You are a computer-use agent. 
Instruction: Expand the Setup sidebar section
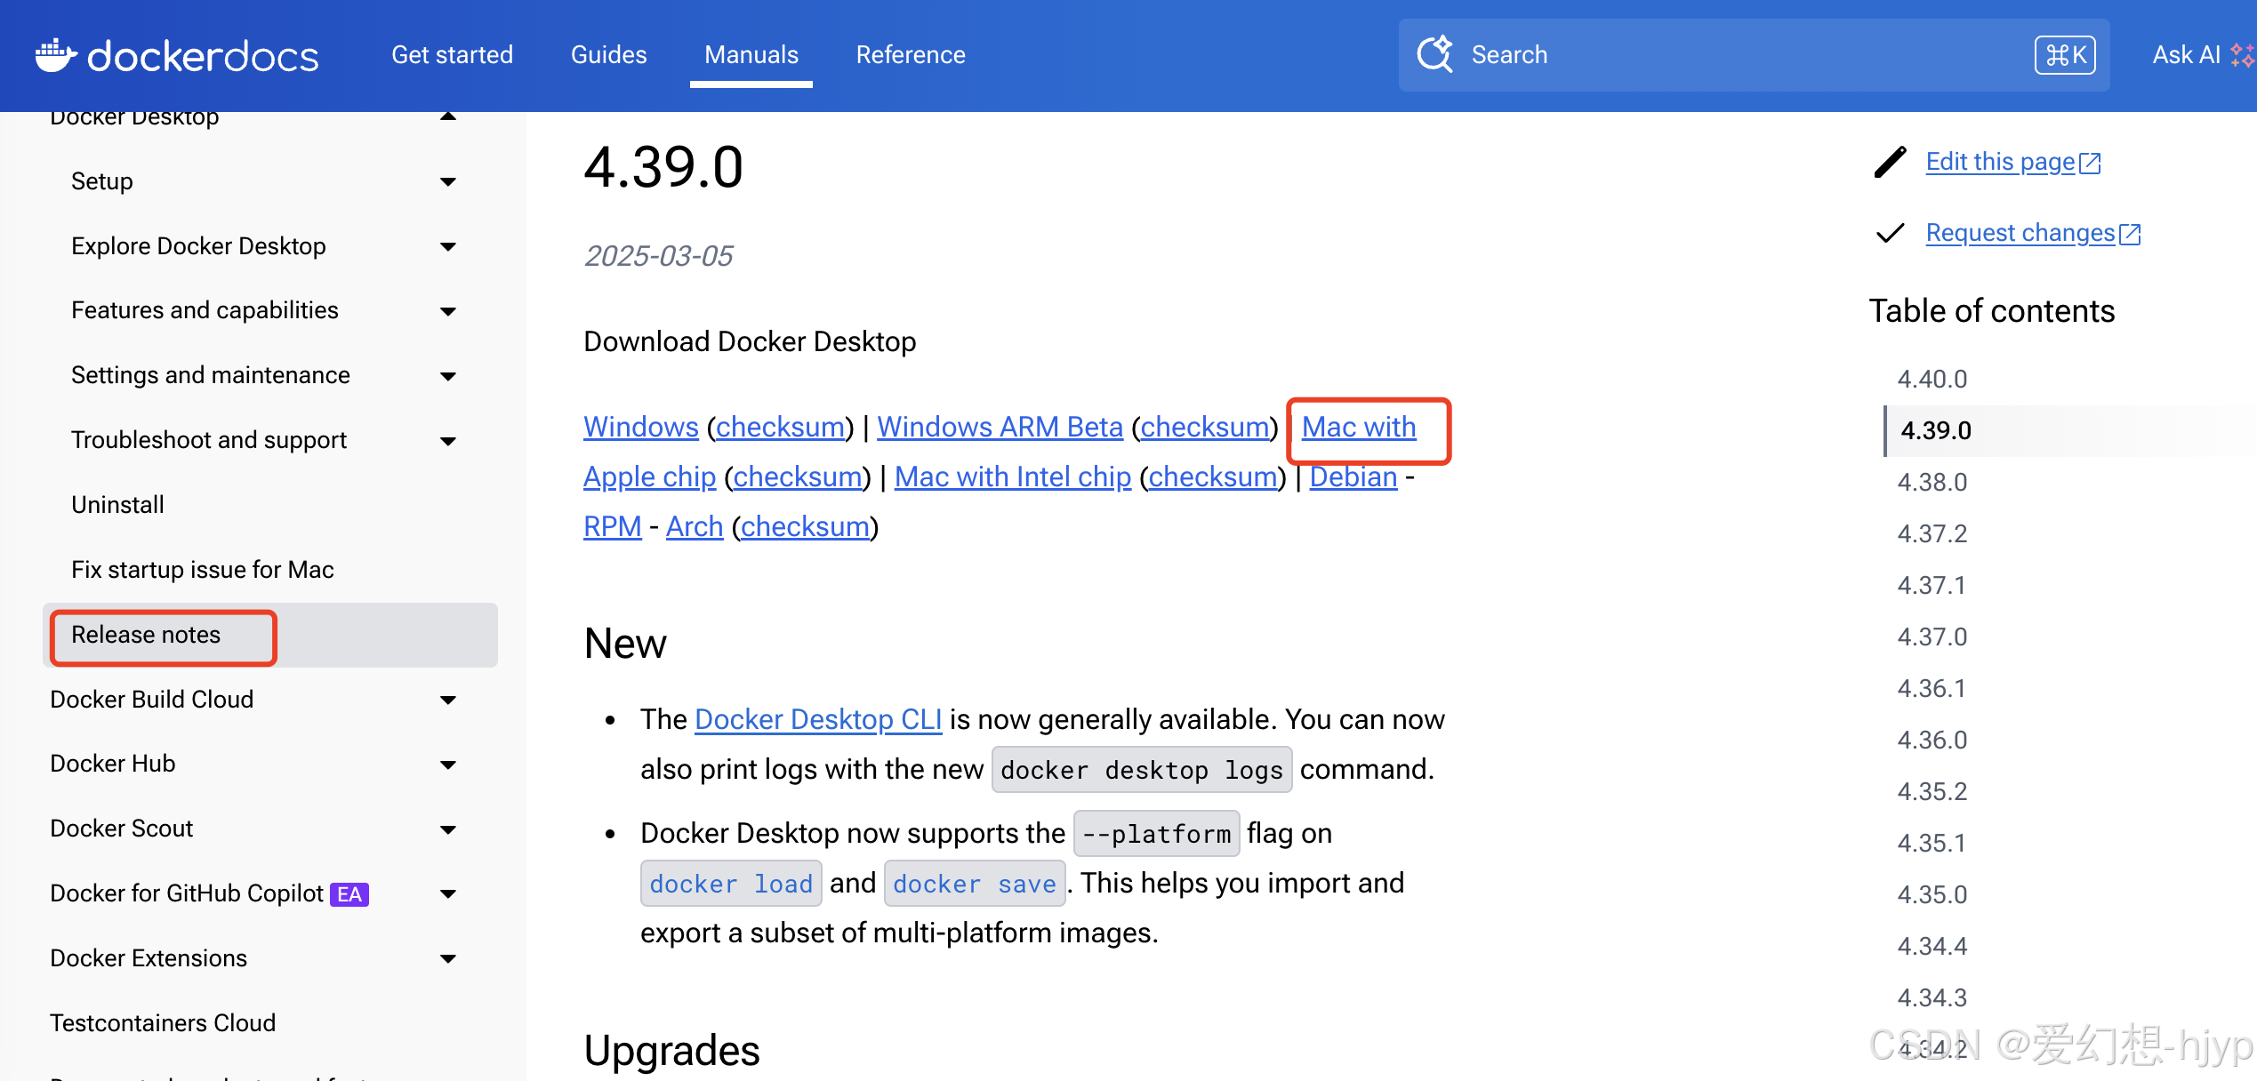coord(448,182)
